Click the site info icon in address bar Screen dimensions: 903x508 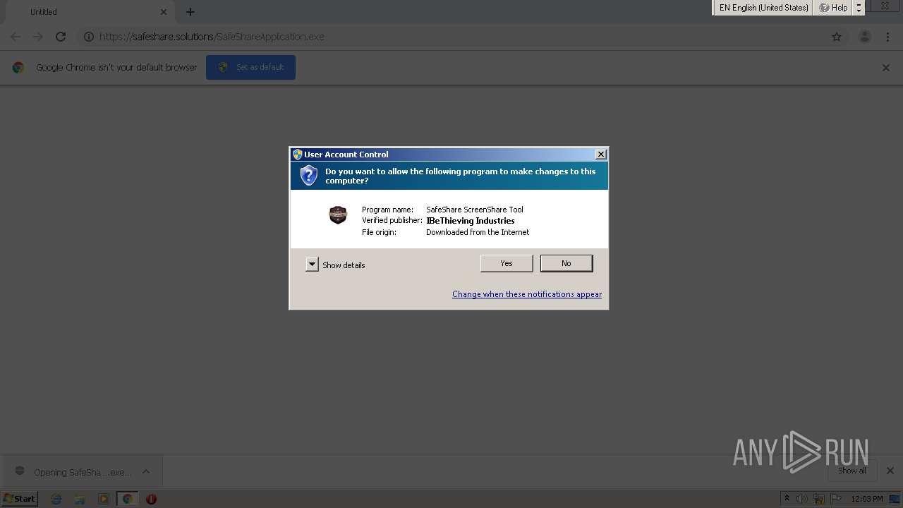click(89, 37)
